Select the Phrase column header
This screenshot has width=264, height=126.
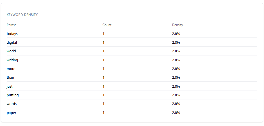point(12,25)
